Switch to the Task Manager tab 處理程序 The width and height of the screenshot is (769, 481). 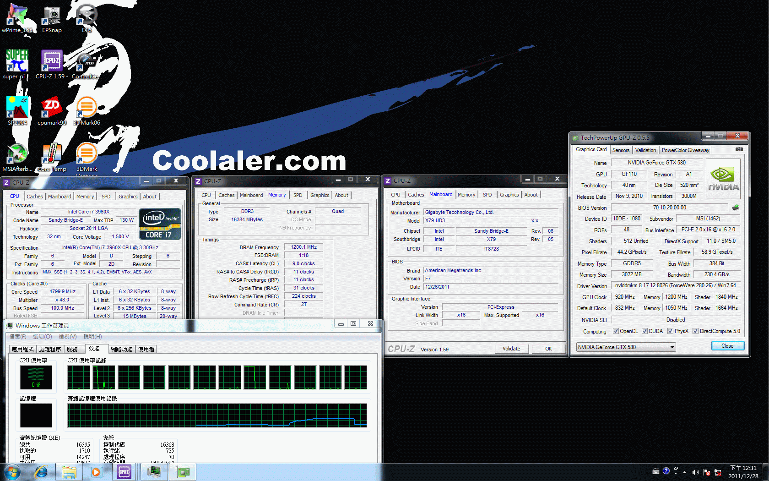tap(50, 349)
